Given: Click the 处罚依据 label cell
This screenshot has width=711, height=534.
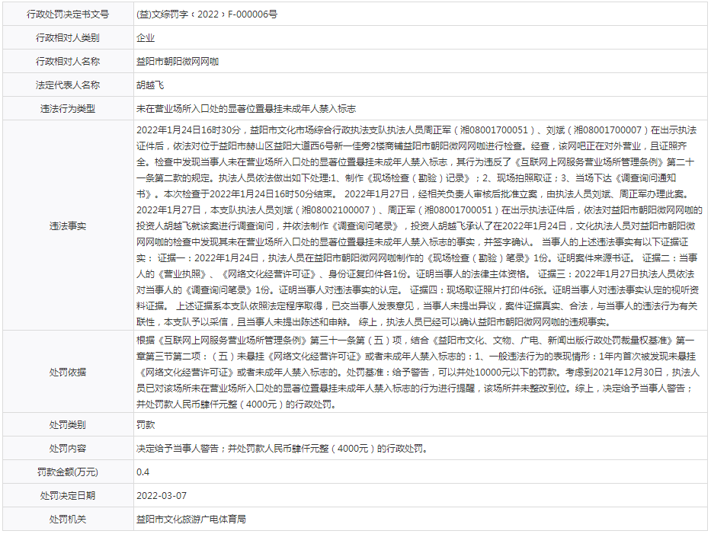Looking at the screenshot, I should (68, 373).
